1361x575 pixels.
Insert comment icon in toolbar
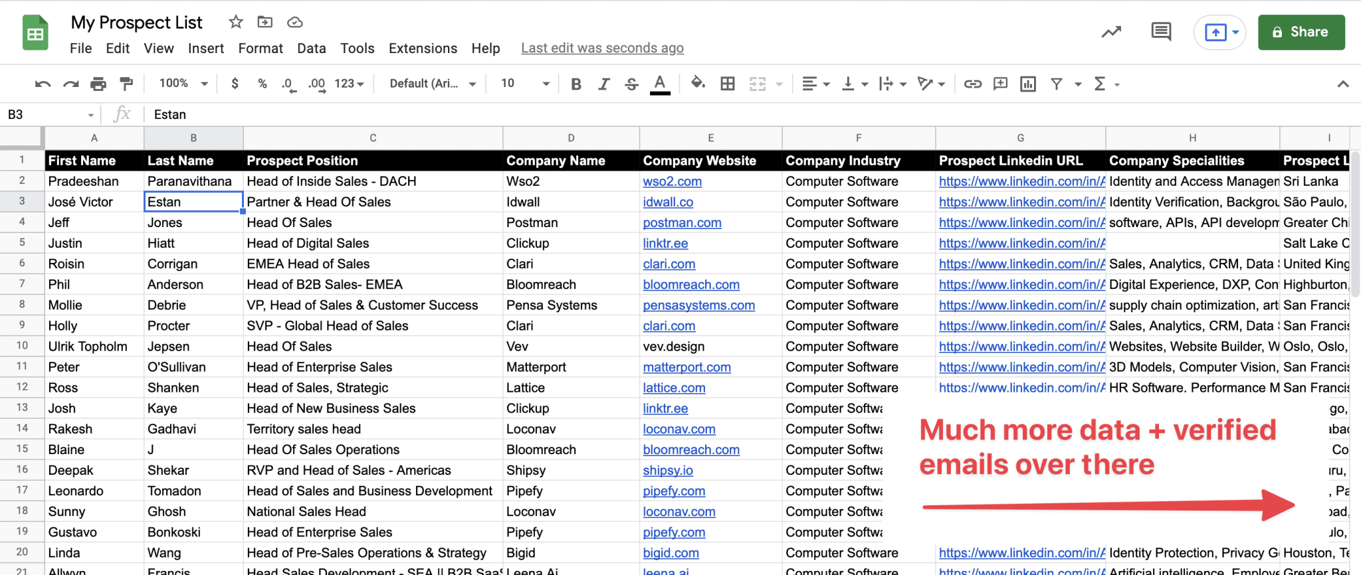click(1000, 84)
